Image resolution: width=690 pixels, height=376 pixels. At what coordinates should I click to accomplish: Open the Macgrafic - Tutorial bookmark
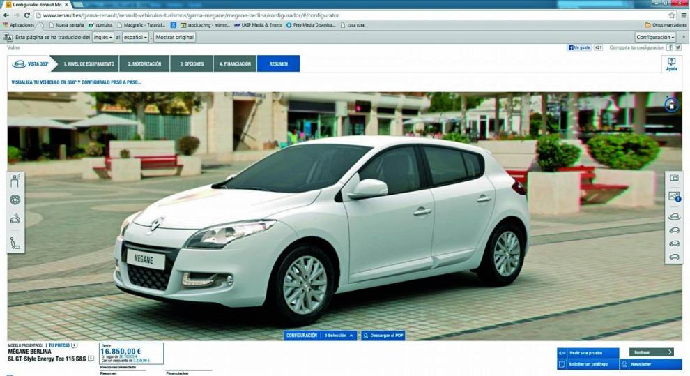pos(141,25)
